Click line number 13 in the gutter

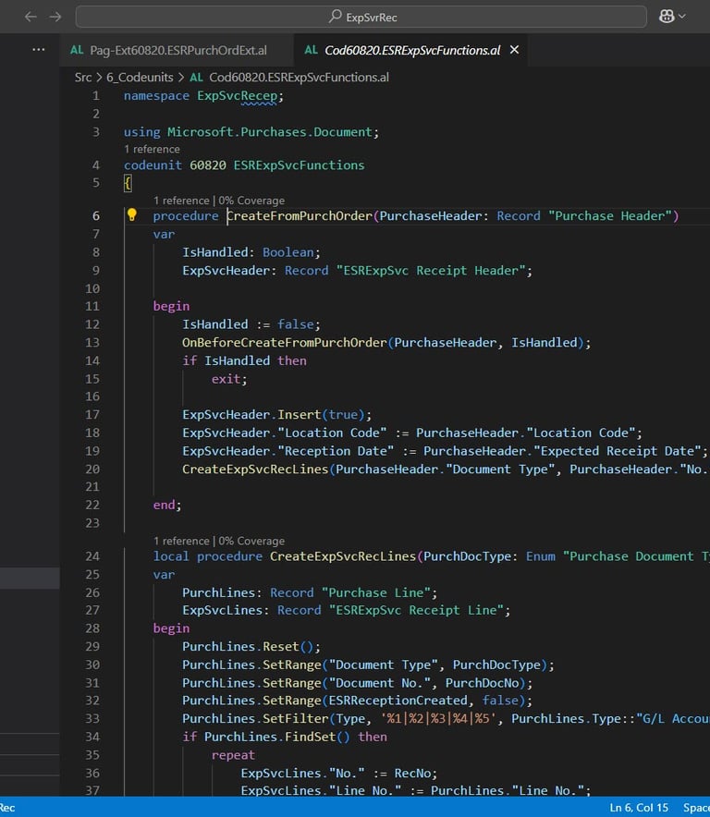click(x=92, y=342)
